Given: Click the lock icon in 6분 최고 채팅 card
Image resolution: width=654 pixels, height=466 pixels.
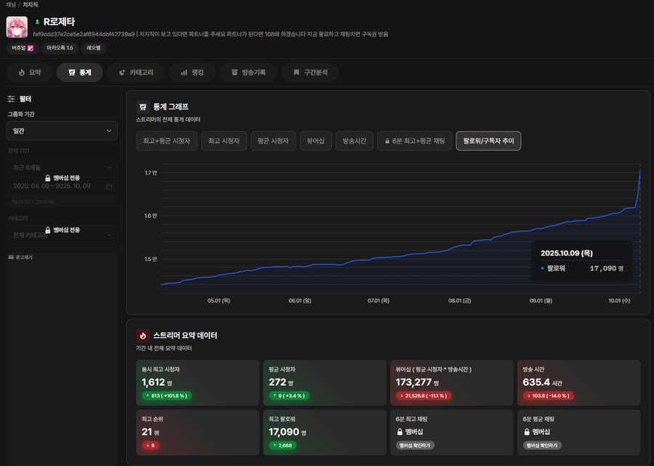Looking at the screenshot, I should click(399, 432).
